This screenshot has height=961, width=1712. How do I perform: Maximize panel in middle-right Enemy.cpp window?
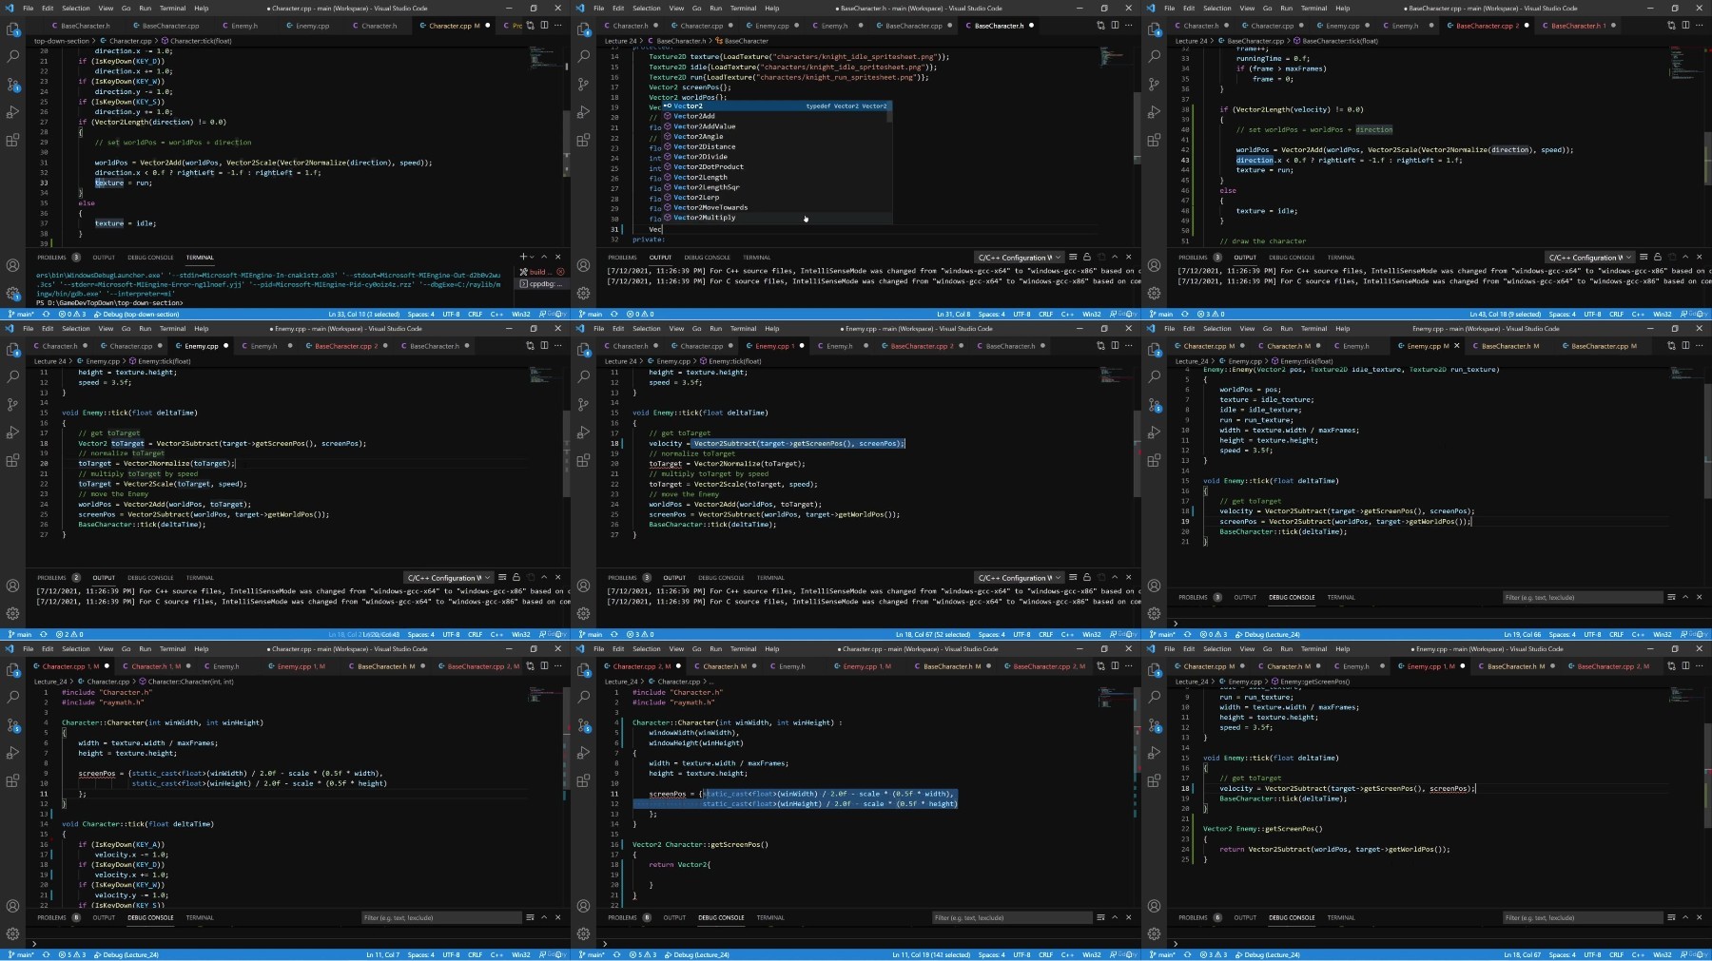[x=1685, y=597]
